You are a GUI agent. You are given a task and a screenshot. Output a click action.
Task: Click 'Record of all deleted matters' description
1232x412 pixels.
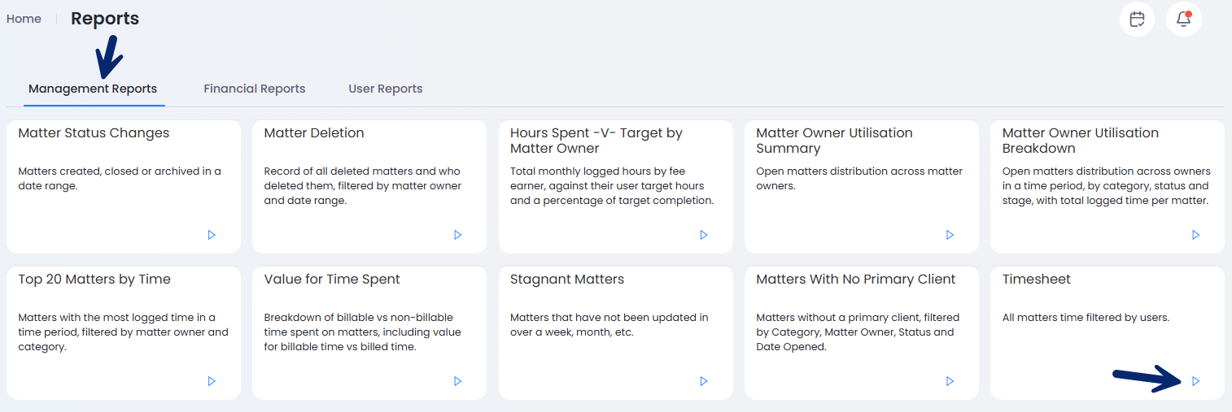(x=363, y=186)
